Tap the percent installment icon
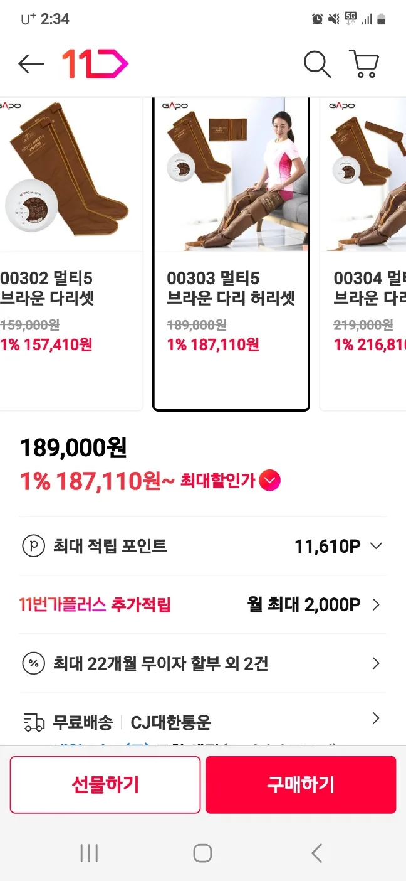Screen dimensions: 406x881 pyautogui.click(x=34, y=663)
